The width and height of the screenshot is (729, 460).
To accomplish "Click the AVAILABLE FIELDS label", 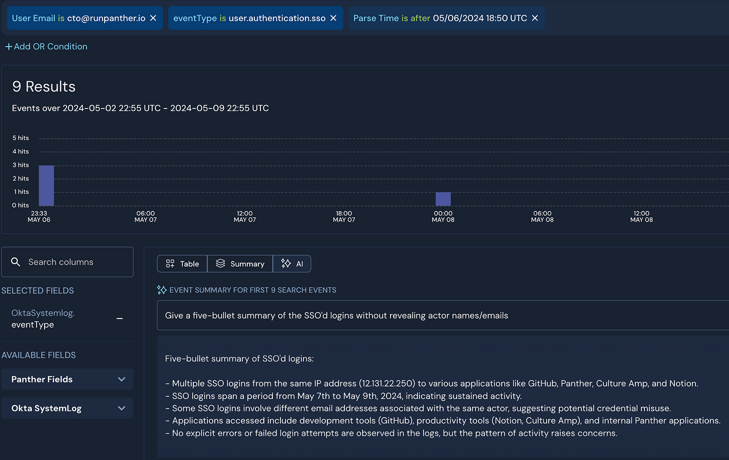I will click(39, 355).
